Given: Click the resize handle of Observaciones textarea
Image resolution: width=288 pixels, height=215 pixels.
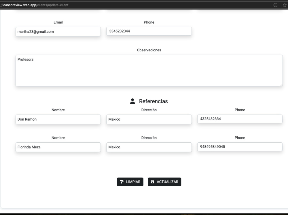Looking at the screenshot, I should pyautogui.click(x=281, y=85).
